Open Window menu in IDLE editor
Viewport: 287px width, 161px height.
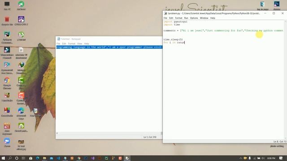click(204, 18)
